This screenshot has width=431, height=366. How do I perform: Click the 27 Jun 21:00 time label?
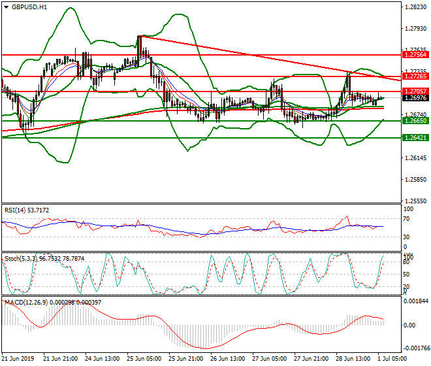tap(311, 359)
